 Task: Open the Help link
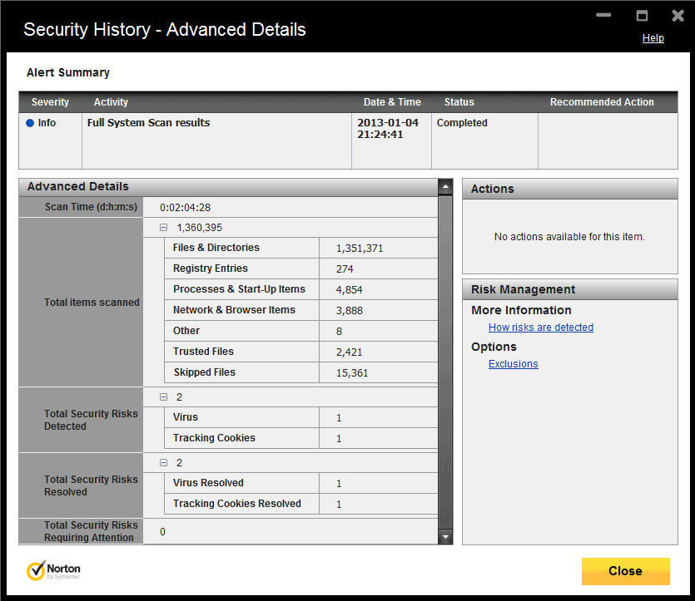[653, 38]
